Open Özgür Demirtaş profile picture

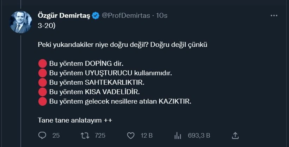pyautogui.click(x=20, y=22)
